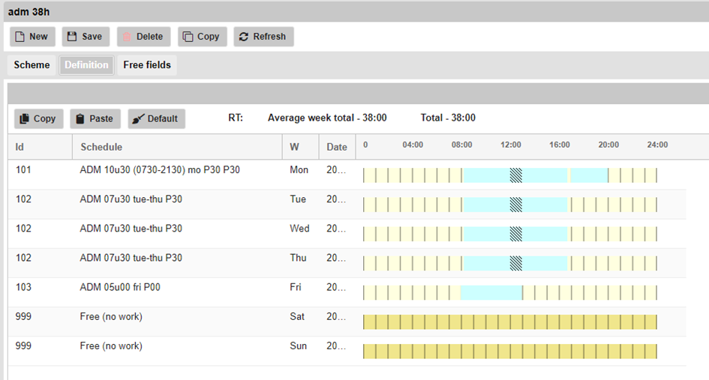Screen dimensions: 709x380
Task: Click the Save floppy disk icon
Action: pos(72,37)
